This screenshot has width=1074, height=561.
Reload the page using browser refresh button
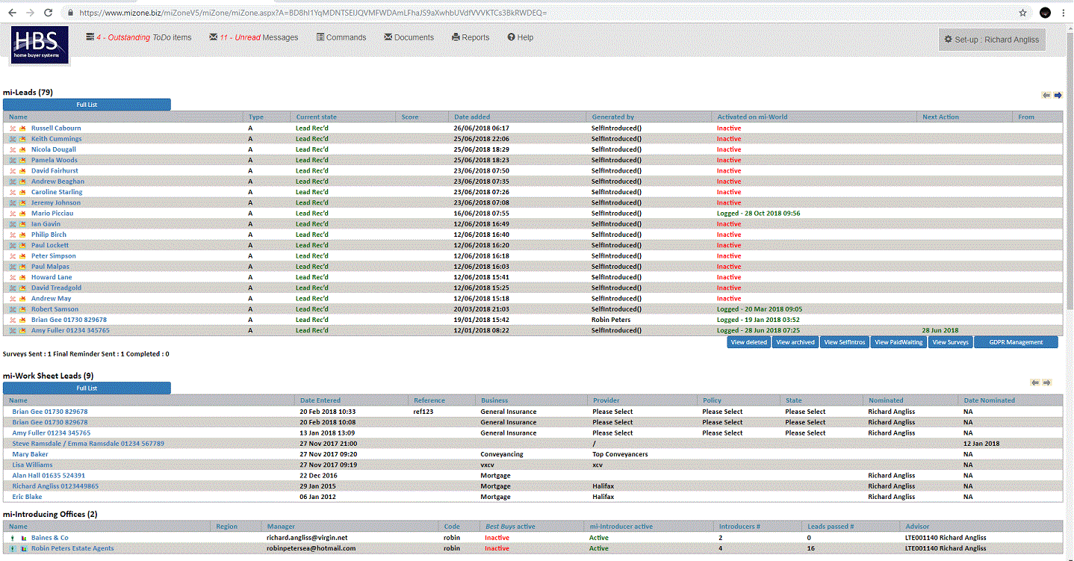click(x=48, y=13)
